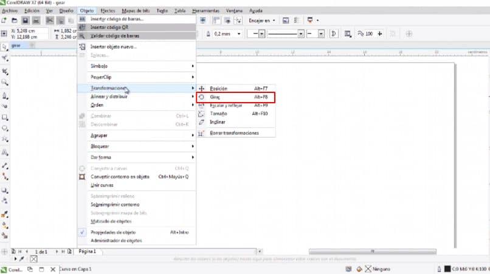The image size is (490, 274).
Task: Open the Texto menu
Action: tap(162, 10)
